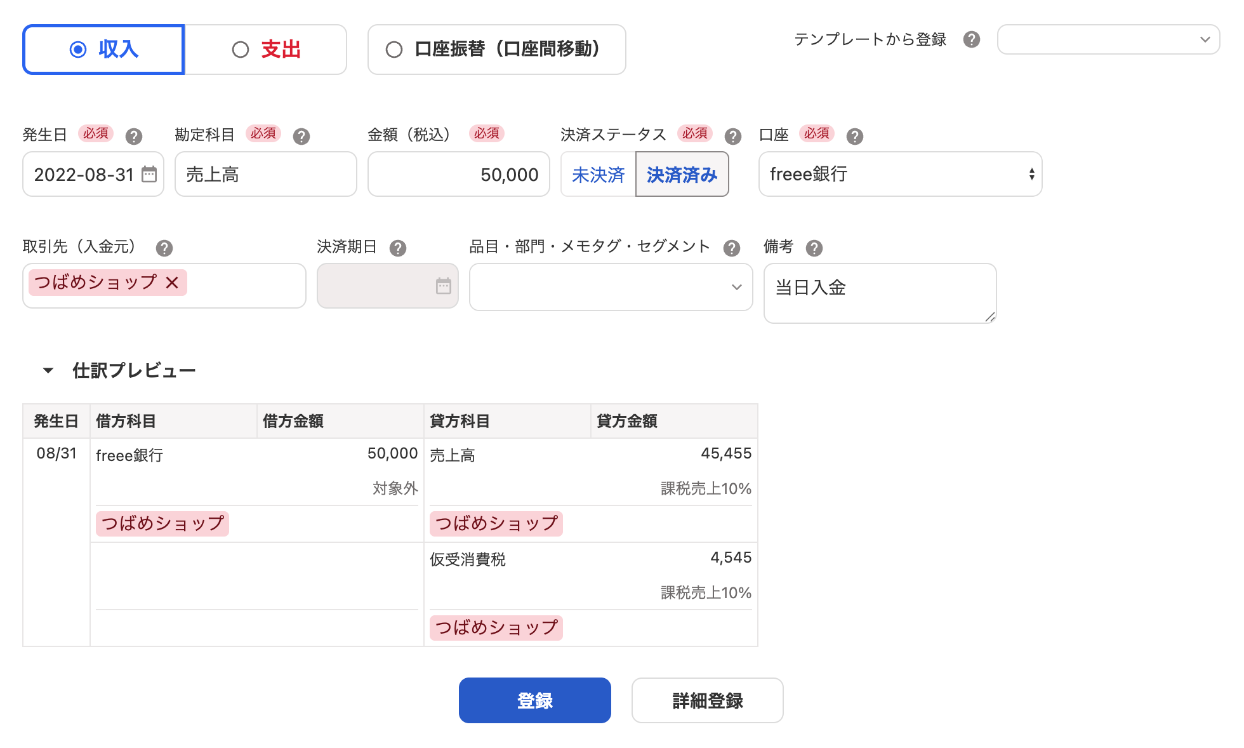The height and width of the screenshot is (748, 1244).
Task: Click the calendar icon in 決済期日 field
Action: click(x=444, y=286)
